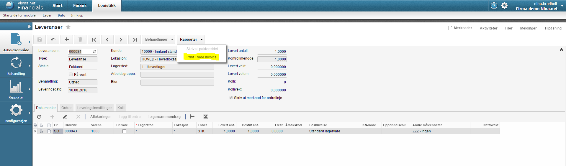The image size is (566, 166).
Task: Expand Konfigurasjon sidebar submenu arrow
Action: click(30, 113)
